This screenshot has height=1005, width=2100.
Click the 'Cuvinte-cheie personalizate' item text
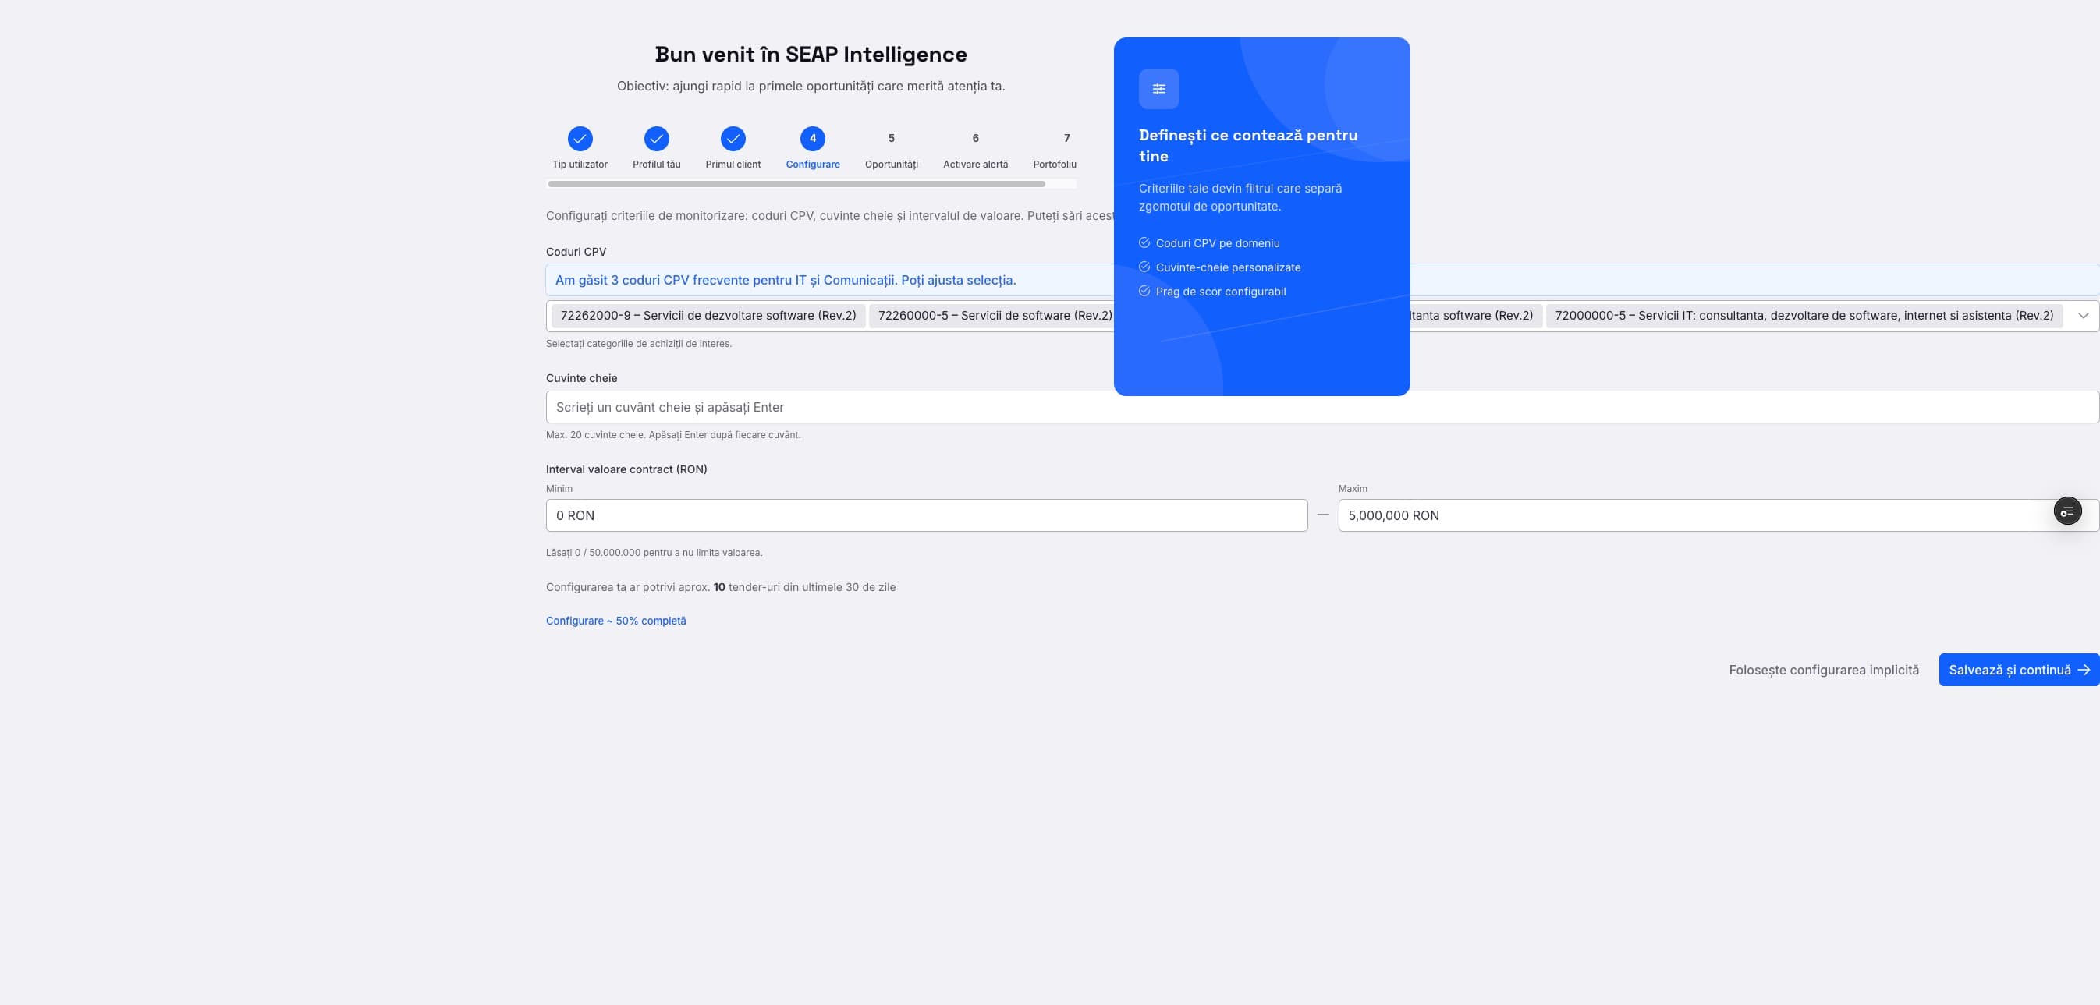1228,267
